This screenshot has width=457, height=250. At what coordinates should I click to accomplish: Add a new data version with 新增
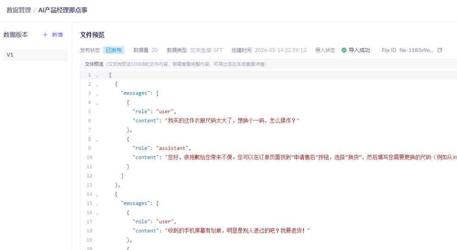click(x=53, y=35)
